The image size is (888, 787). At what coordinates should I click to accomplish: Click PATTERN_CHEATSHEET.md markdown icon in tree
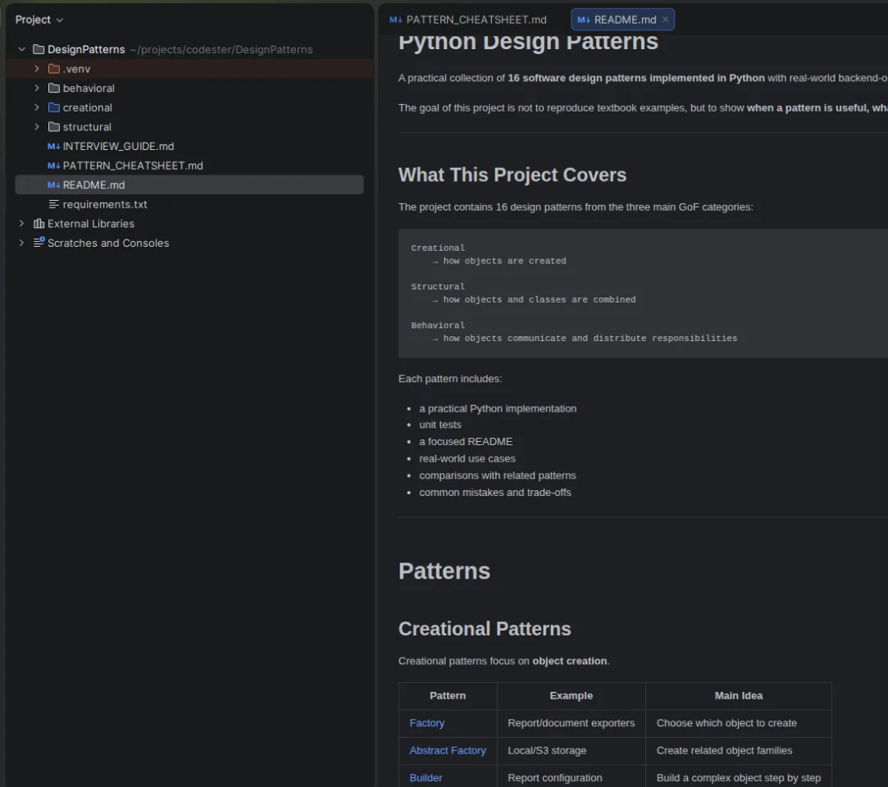54,166
